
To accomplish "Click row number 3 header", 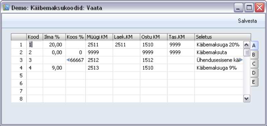I will click(19, 60).
